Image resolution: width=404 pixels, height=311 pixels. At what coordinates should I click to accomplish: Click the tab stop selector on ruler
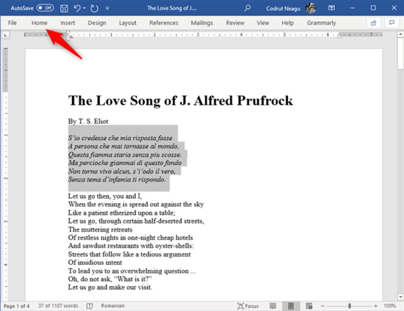[x=5, y=35]
